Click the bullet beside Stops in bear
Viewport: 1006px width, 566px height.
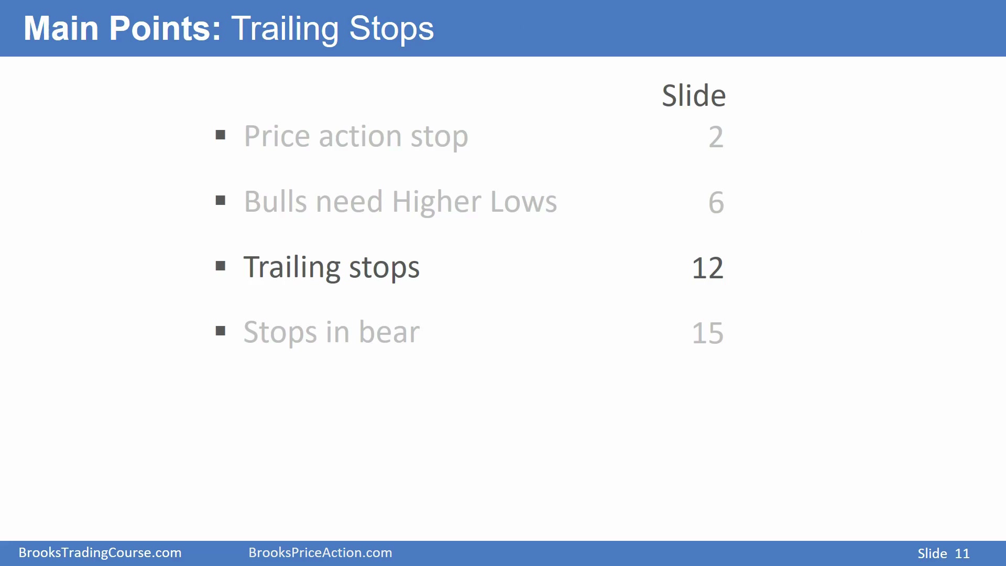tap(220, 331)
